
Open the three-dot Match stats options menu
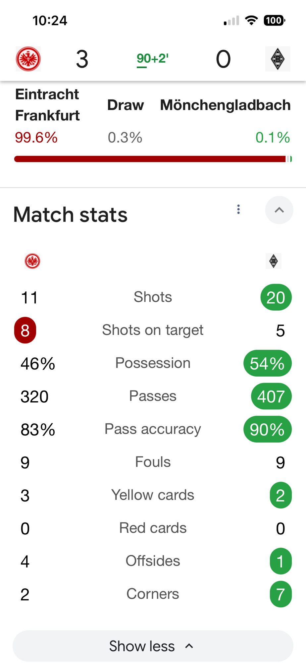coord(238,210)
